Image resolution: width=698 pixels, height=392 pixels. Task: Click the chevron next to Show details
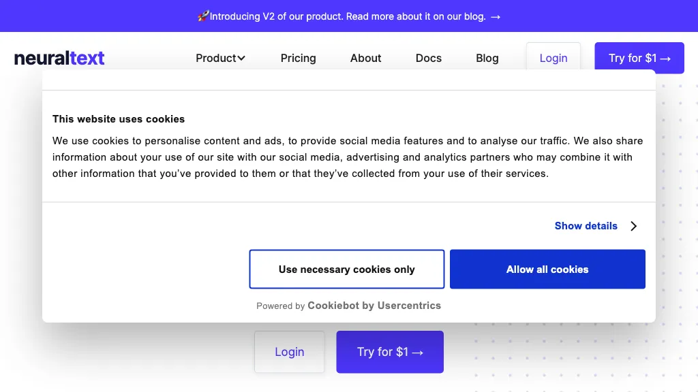[633, 225]
